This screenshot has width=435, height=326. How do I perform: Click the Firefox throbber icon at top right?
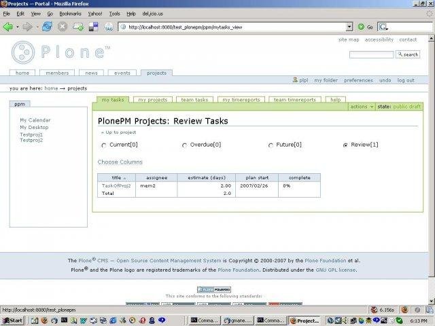[430, 14]
